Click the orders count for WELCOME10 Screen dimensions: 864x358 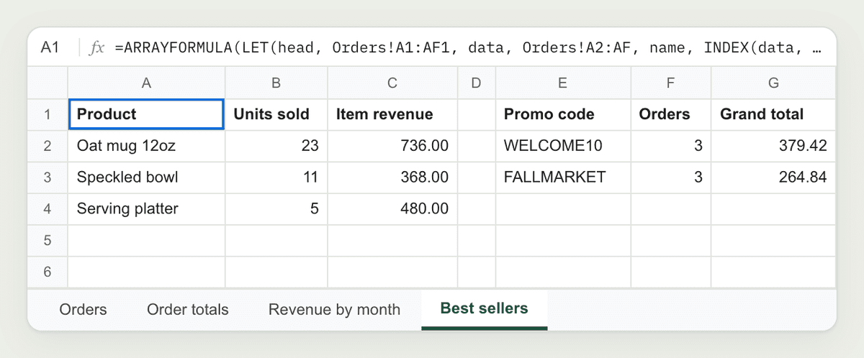671,146
